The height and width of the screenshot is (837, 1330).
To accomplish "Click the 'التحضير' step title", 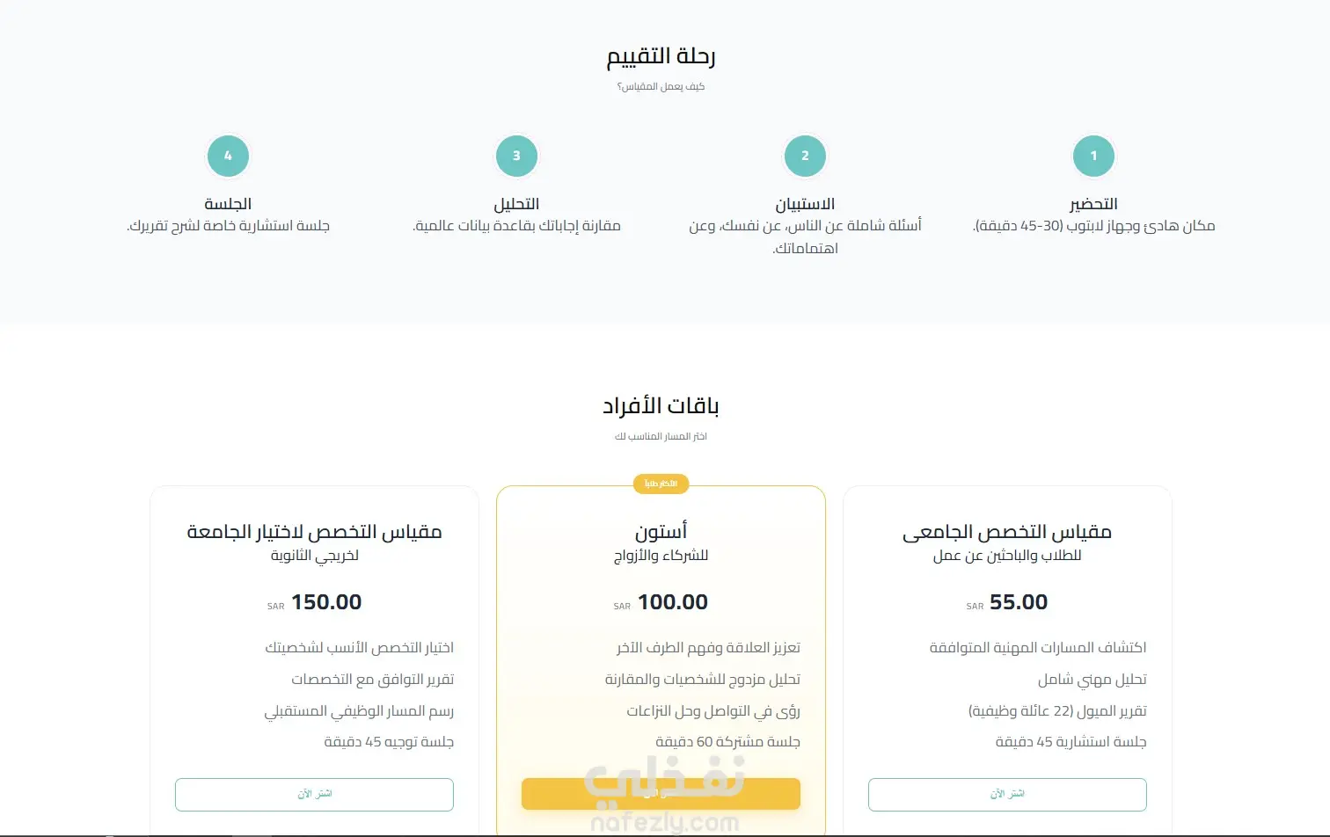I will [x=1093, y=204].
